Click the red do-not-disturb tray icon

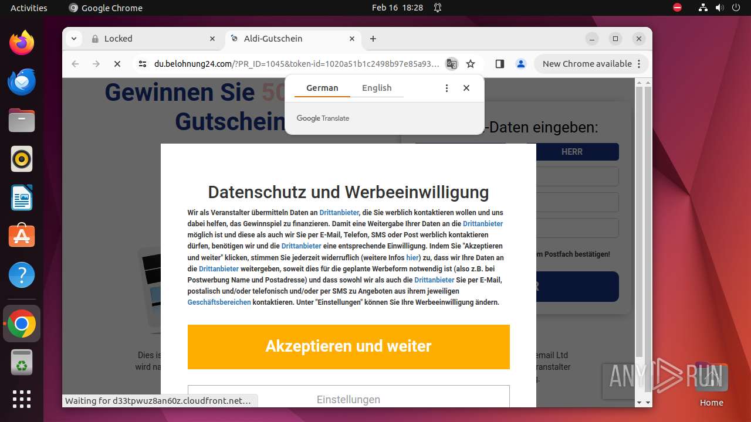click(x=678, y=8)
